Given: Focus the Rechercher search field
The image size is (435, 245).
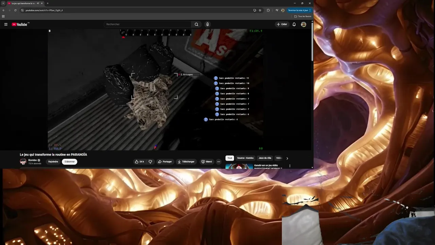Looking at the screenshot, I should tap(148, 24).
